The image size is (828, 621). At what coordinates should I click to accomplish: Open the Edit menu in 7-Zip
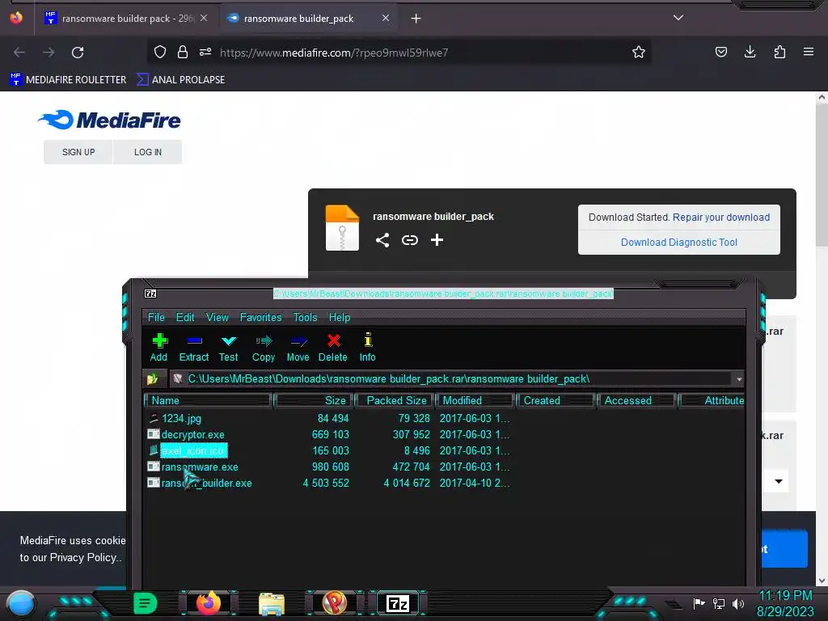185,317
